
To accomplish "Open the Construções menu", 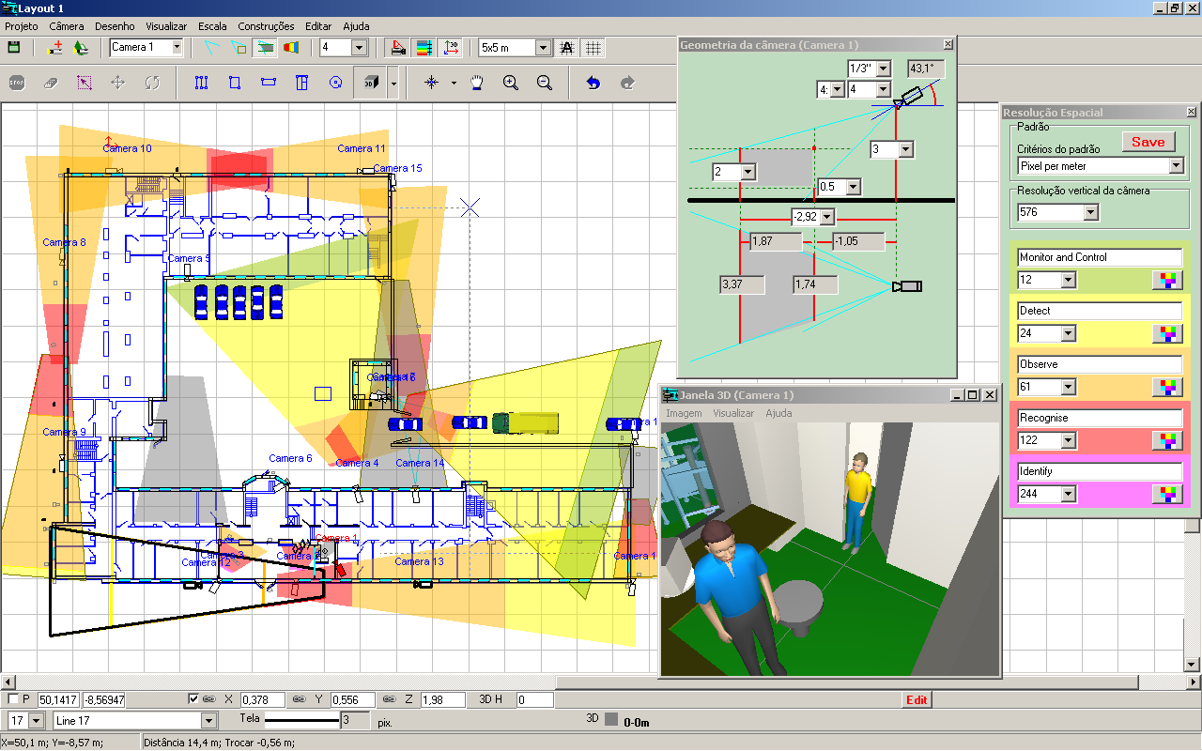I will (x=266, y=26).
